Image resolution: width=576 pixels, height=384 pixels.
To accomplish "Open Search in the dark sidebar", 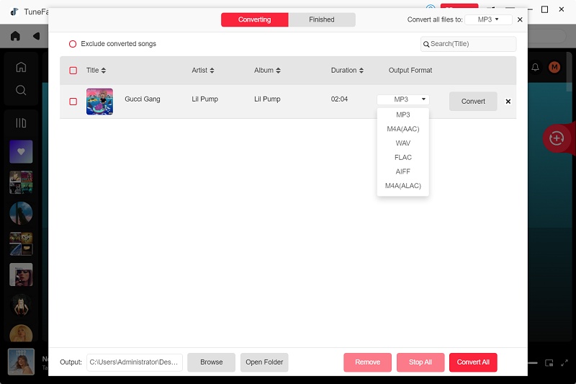I will 21,90.
